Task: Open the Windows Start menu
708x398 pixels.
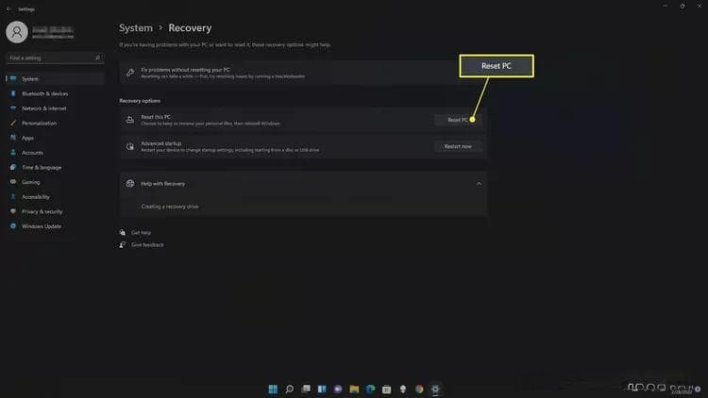Action: (273, 389)
